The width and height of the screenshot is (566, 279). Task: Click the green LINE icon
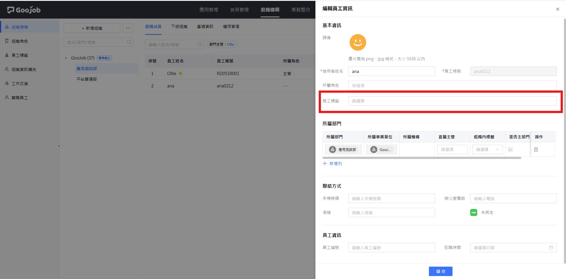point(473,212)
